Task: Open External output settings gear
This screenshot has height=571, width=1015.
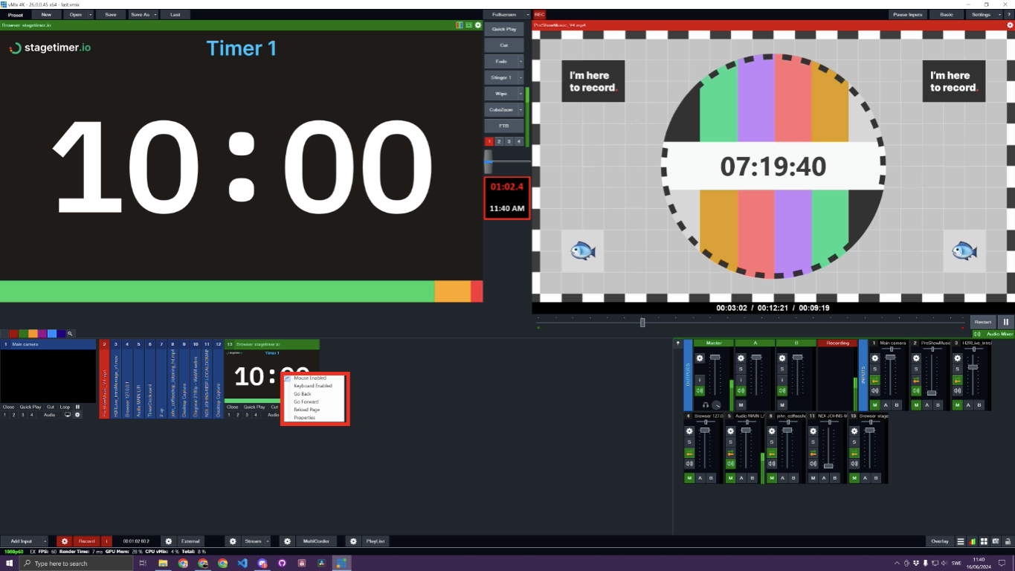Action: (x=169, y=541)
